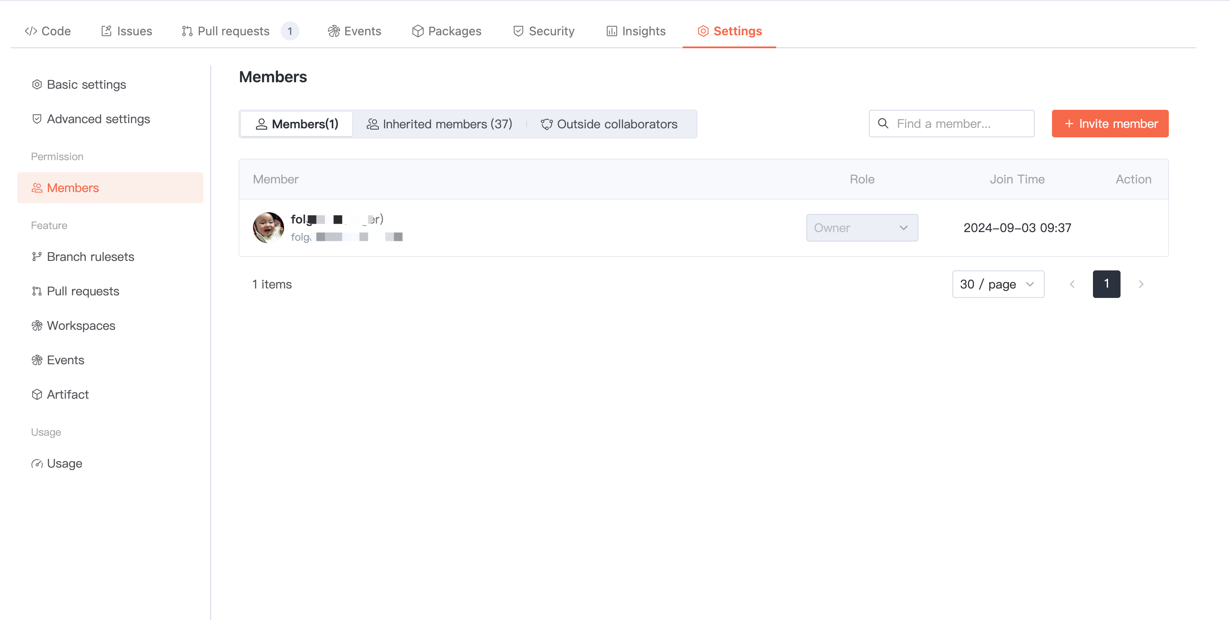Switch to the Outside collaborators tab
Screen dimensions: 1230x620
pyautogui.click(x=609, y=124)
